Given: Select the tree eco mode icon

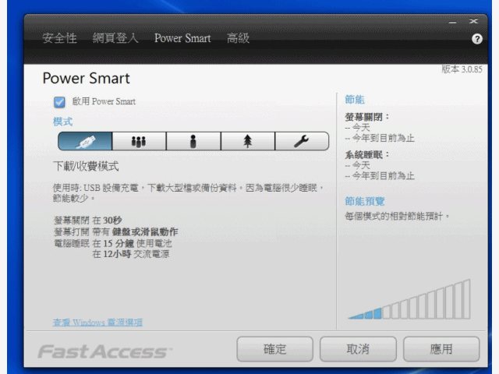Looking at the screenshot, I should [248, 141].
